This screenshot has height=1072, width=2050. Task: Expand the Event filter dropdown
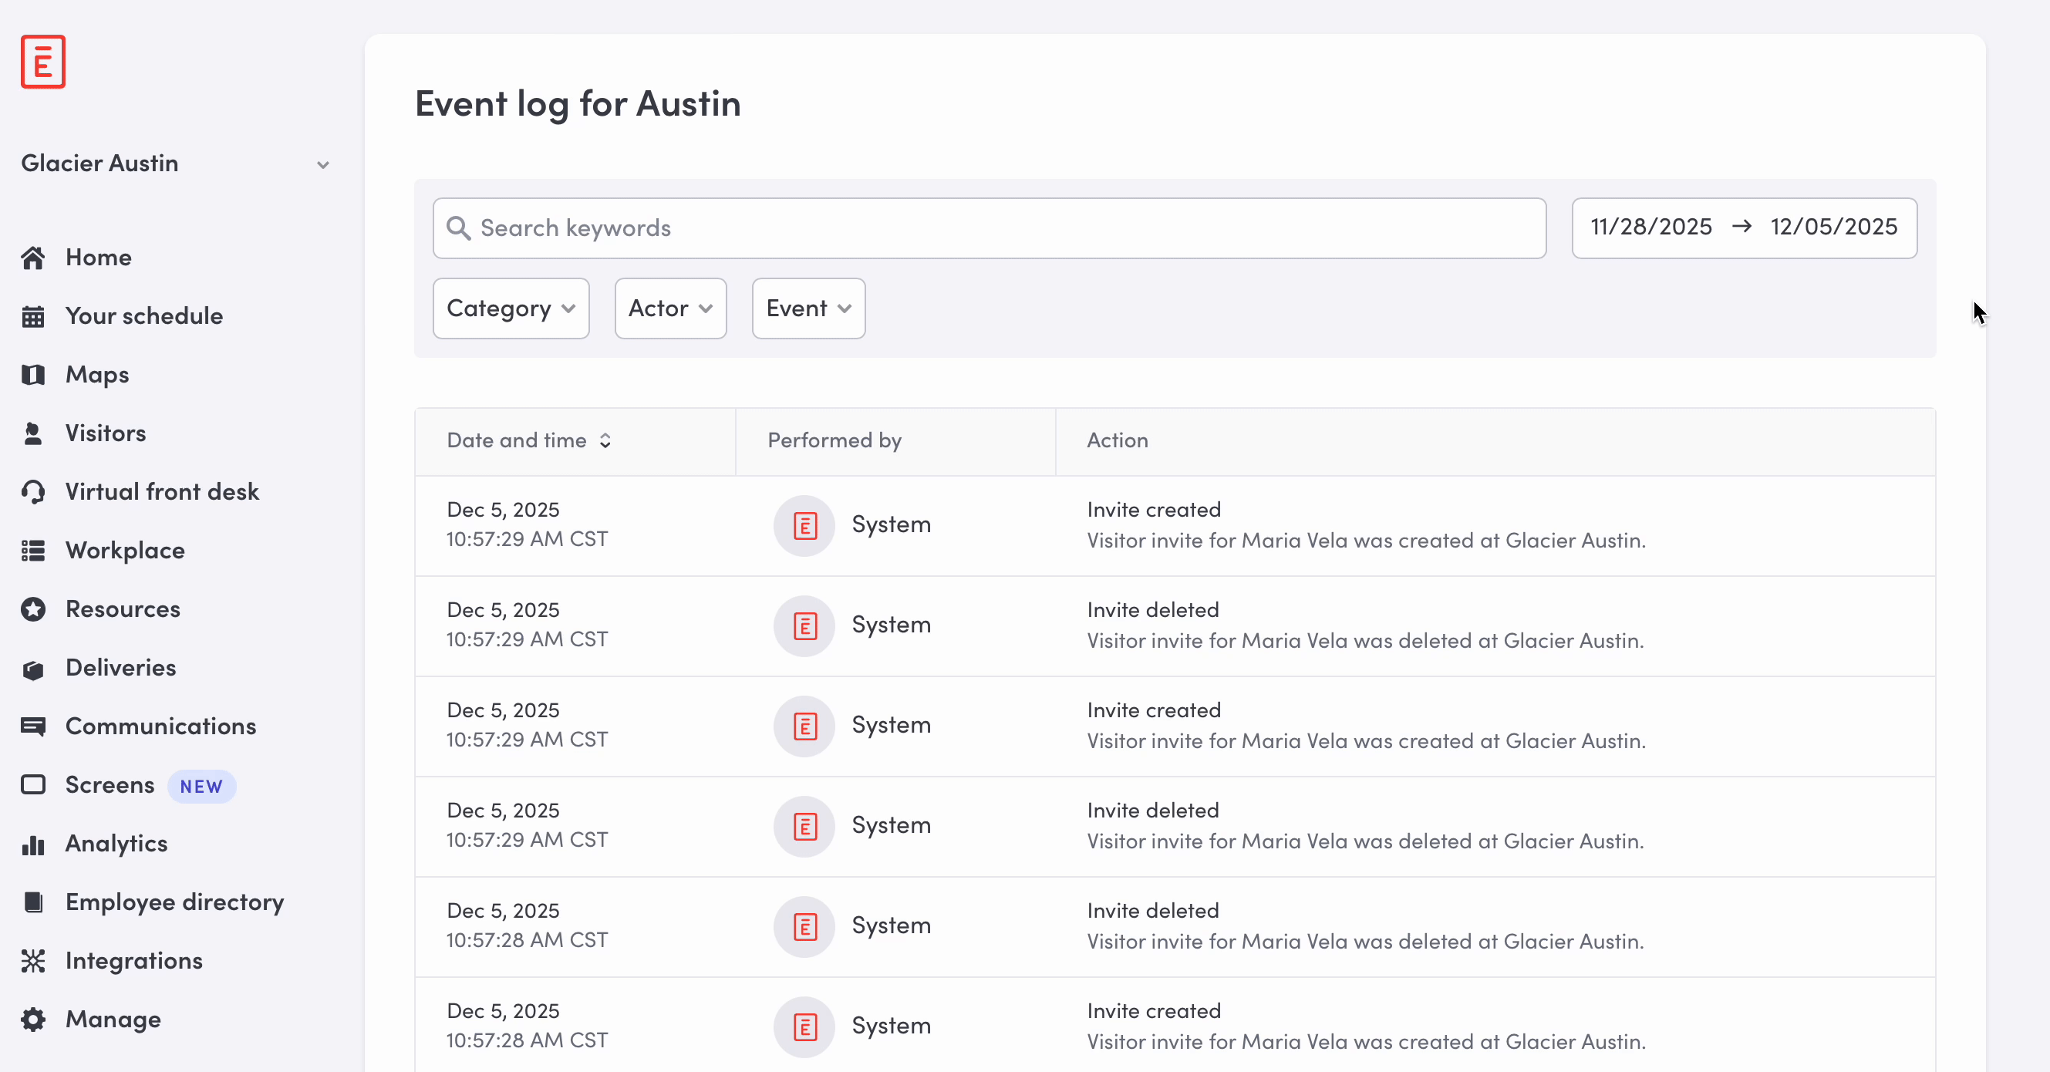[x=807, y=308]
